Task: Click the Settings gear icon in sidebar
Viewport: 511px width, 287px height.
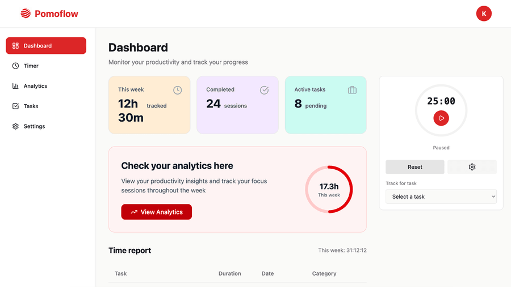Action: pos(15,126)
